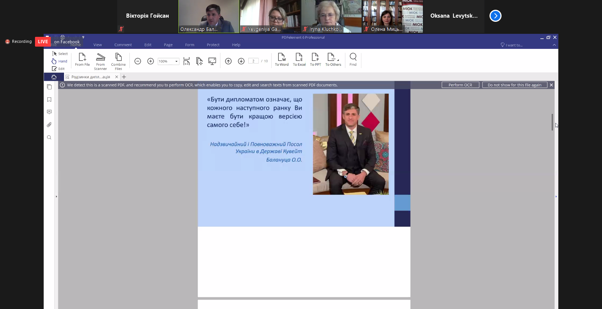The image size is (602, 309).
Task: Open the bookmarks panel in sidebar
Action: click(x=49, y=100)
